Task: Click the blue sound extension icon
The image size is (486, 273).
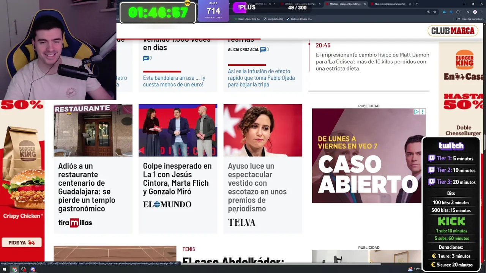Action: 451,12
